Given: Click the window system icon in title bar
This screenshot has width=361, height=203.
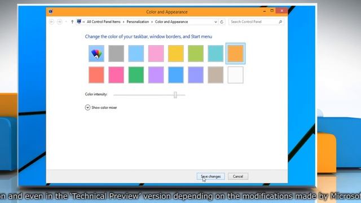Looking at the screenshot, I should [x=51, y=11].
